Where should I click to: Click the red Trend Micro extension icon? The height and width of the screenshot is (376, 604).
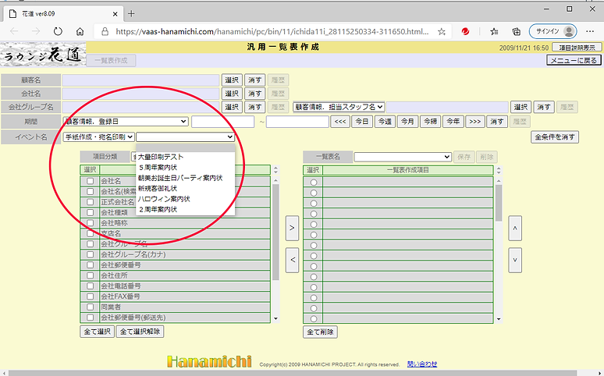tap(465, 31)
